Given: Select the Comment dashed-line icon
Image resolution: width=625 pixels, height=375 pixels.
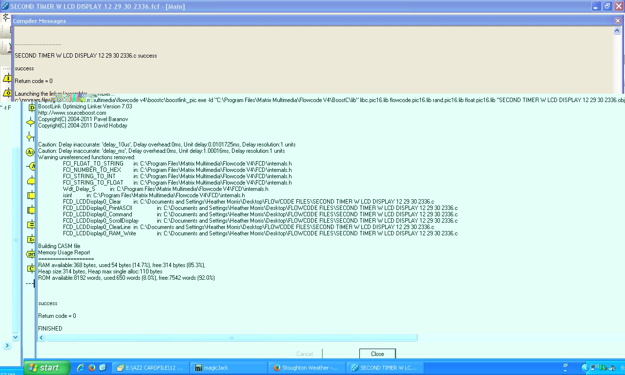Looking at the screenshot, I should (x=30, y=283).
